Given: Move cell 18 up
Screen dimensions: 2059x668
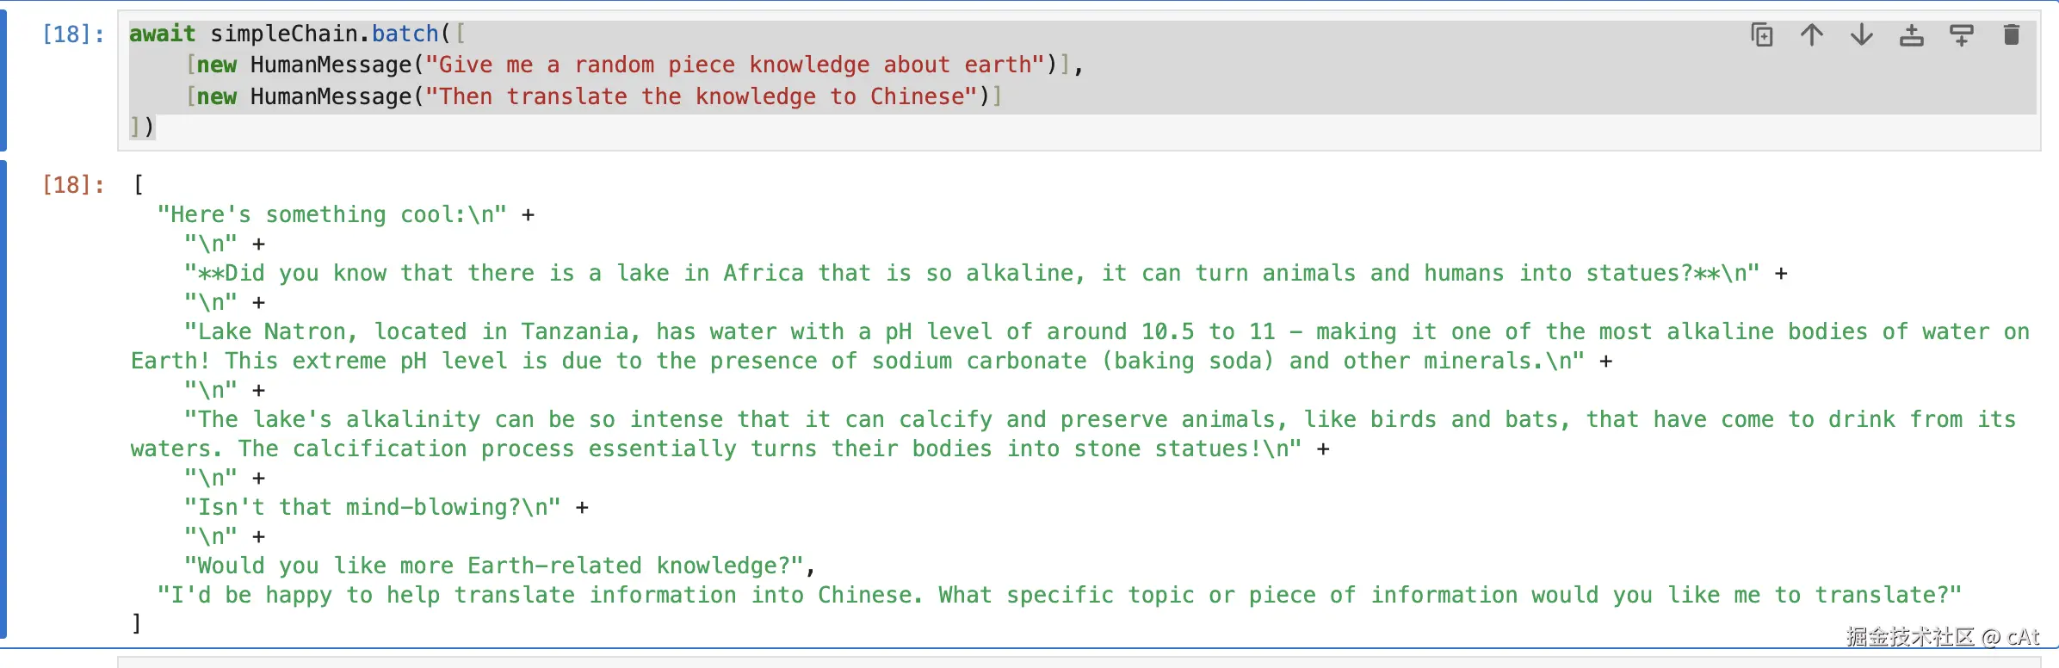Looking at the screenshot, I should pos(1812,34).
